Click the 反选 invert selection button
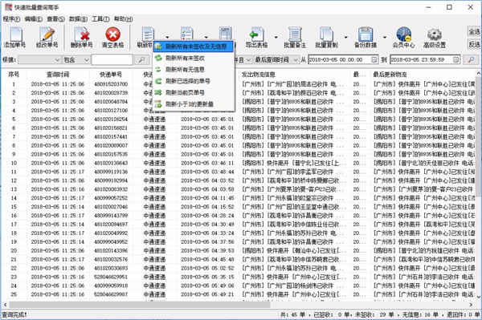Image resolution: width=482 pixels, height=320 pixels. click(x=474, y=44)
